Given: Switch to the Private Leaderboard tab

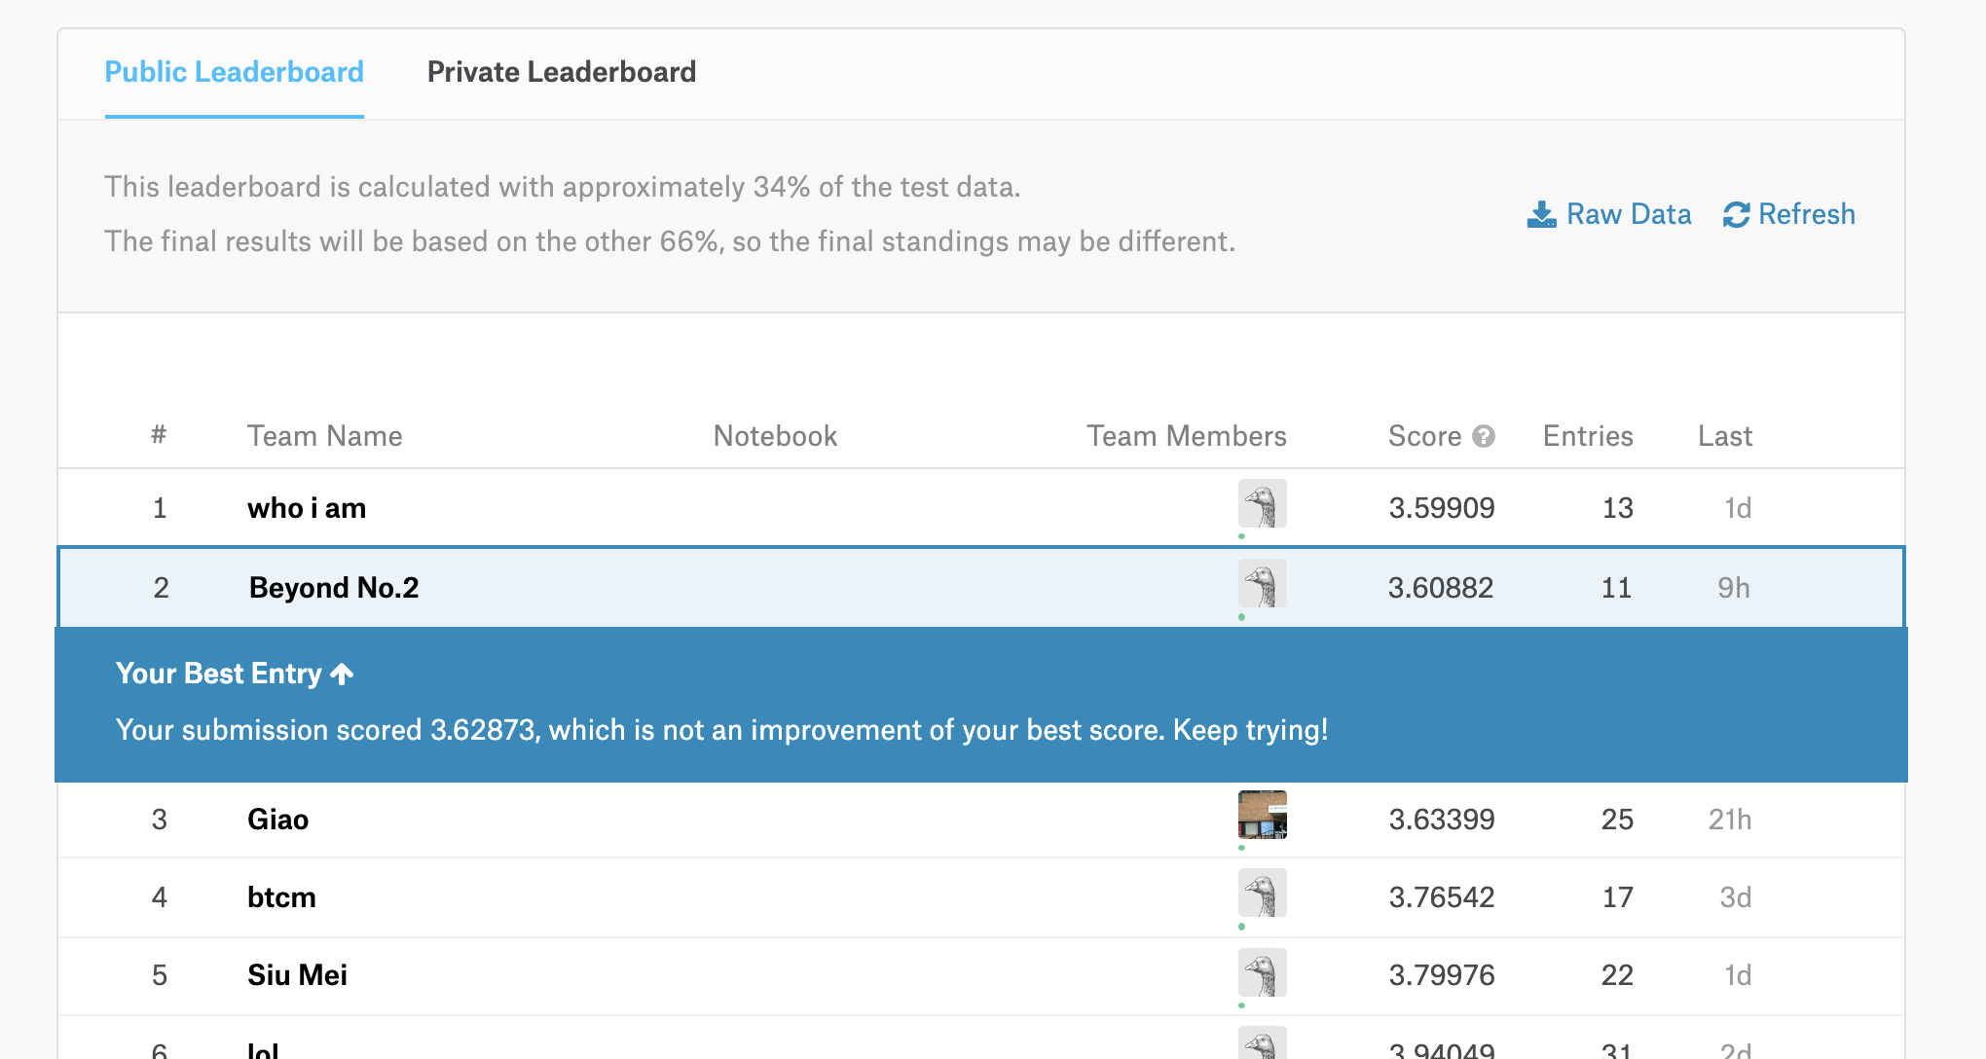Looking at the screenshot, I should coord(561,72).
